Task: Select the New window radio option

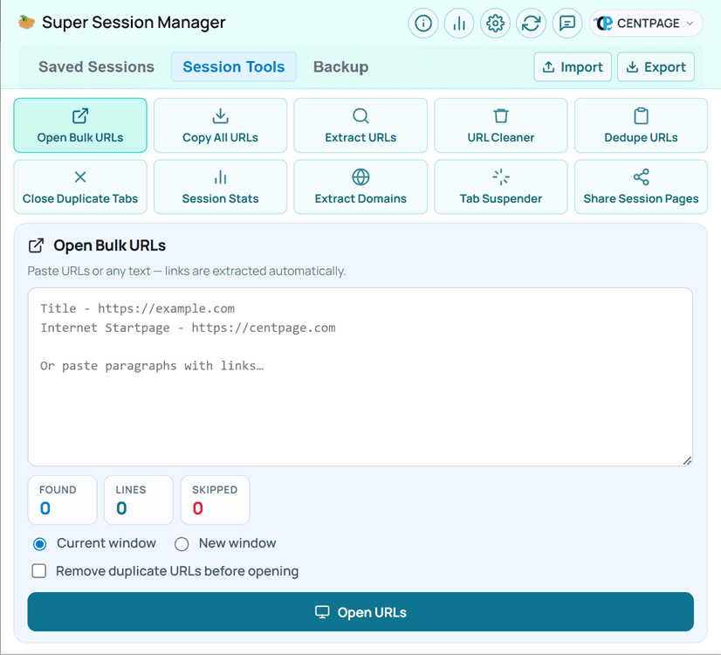Action: [182, 544]
